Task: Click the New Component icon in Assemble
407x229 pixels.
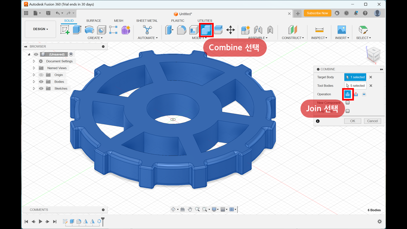Action: [245, 30]
